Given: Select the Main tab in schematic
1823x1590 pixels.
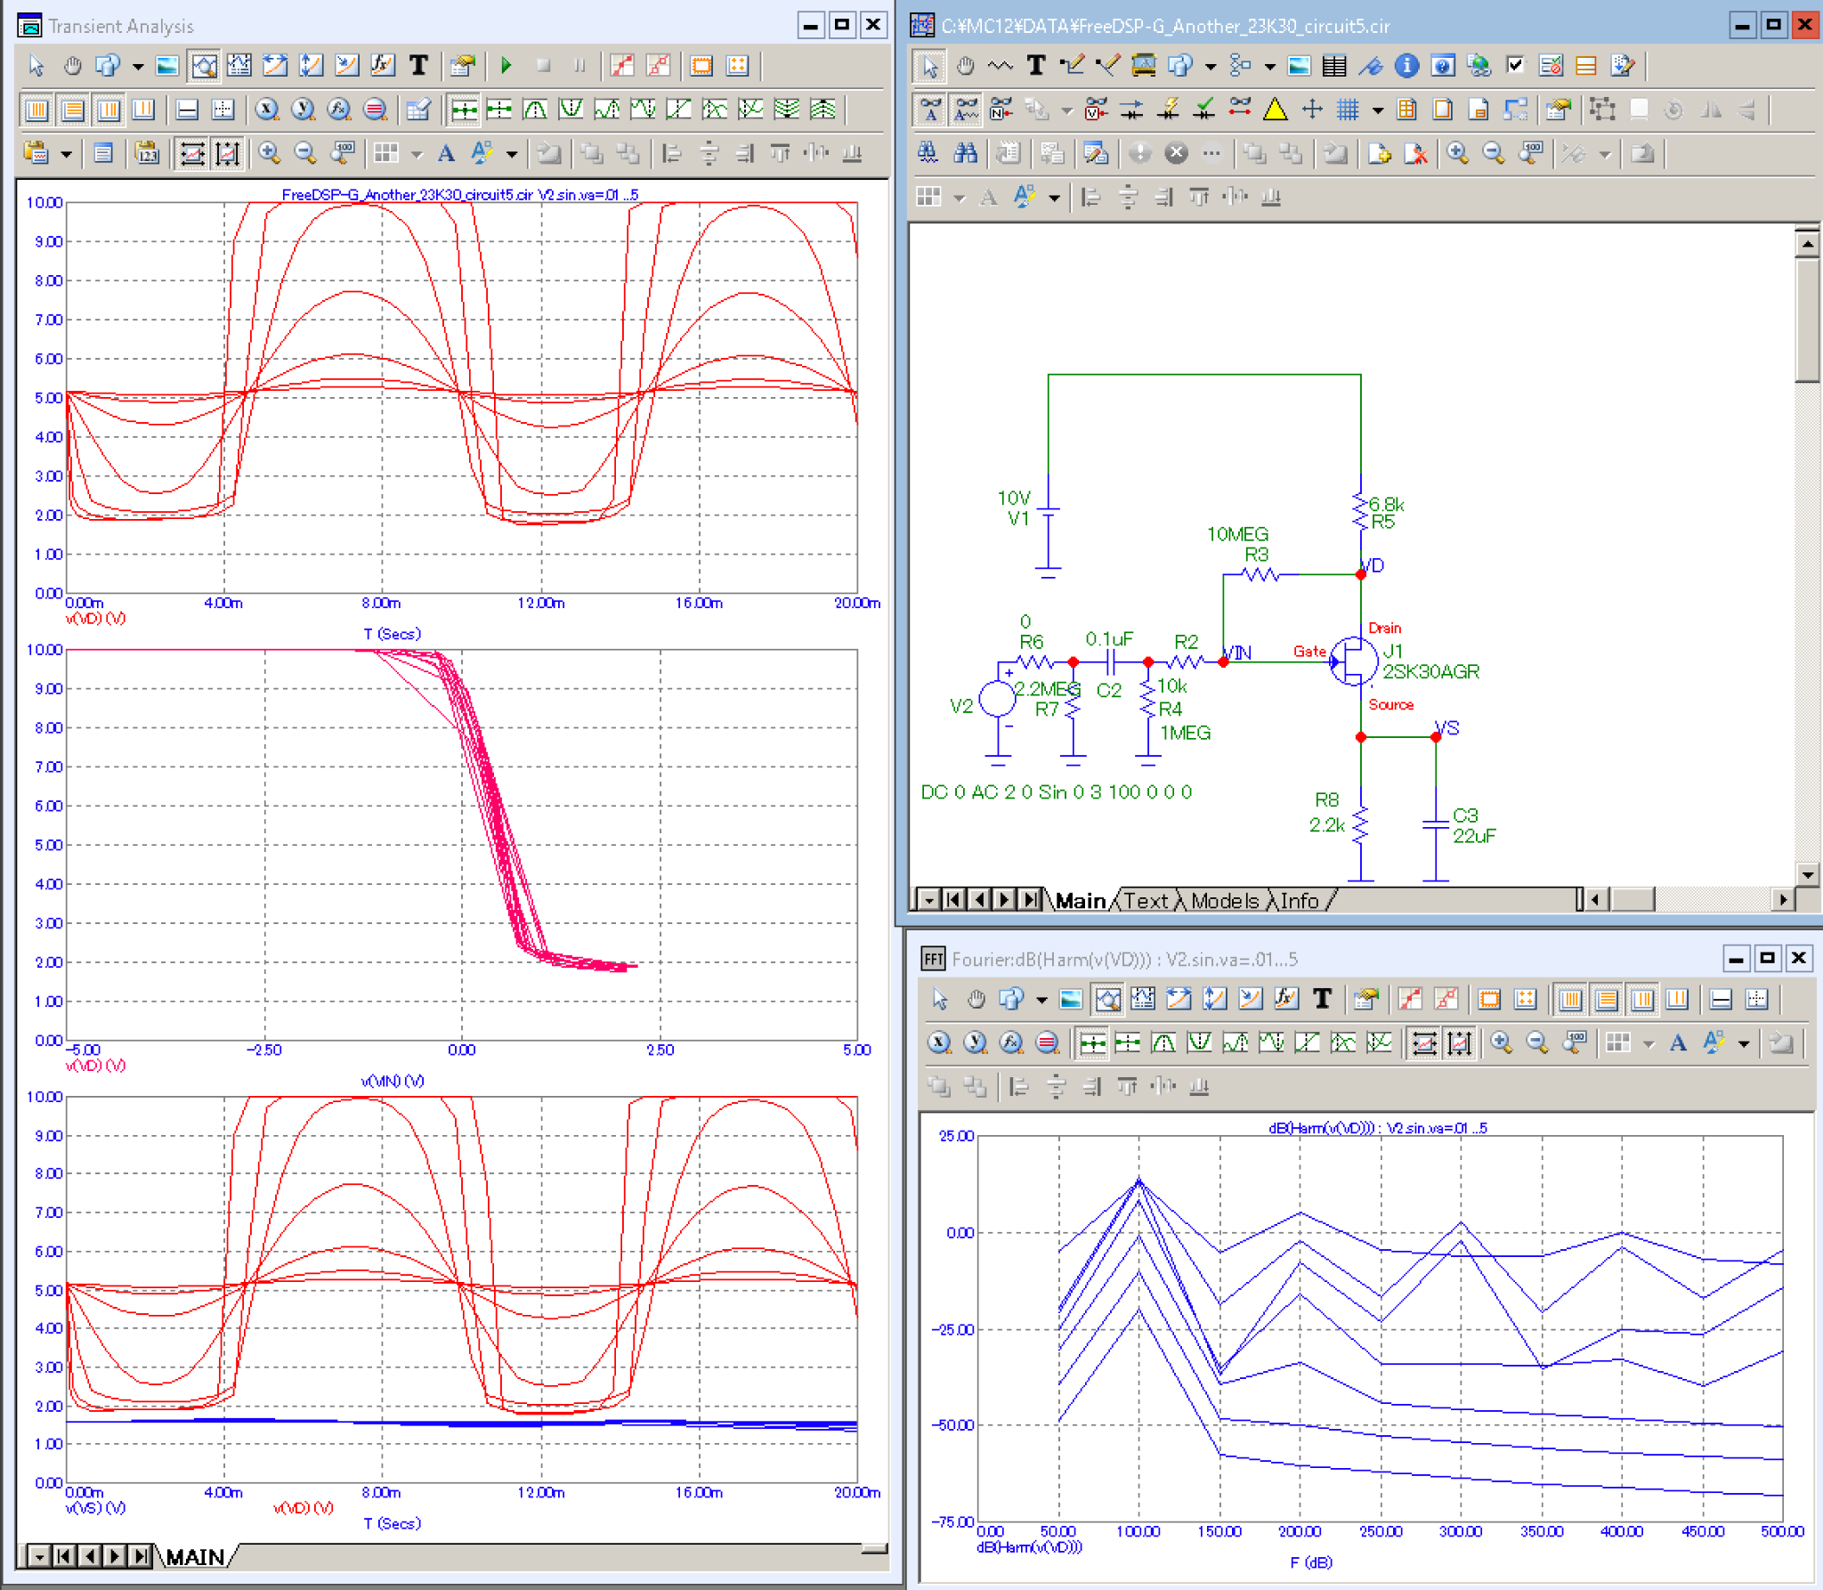Looking at the screenshot, I should click(1081, 901).
